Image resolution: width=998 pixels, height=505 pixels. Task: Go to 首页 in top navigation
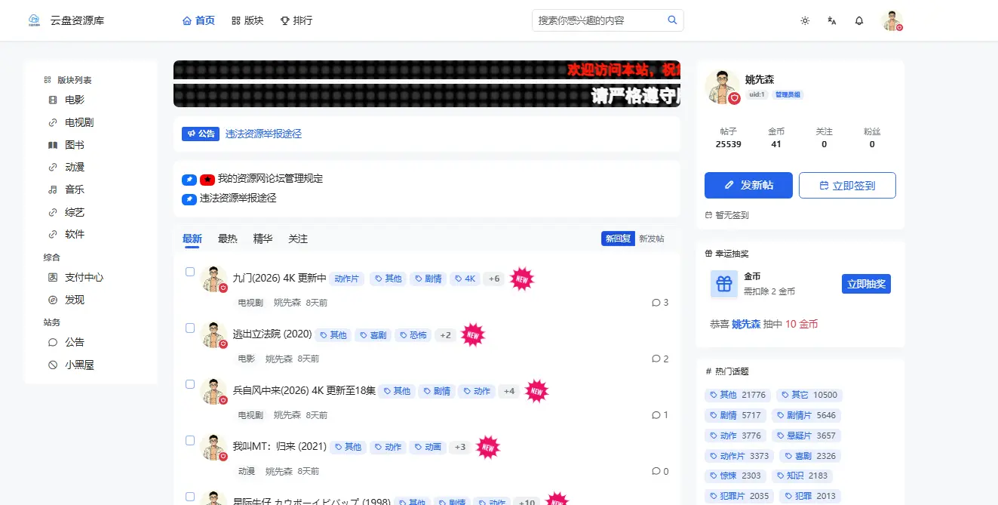tap(198, 20)
